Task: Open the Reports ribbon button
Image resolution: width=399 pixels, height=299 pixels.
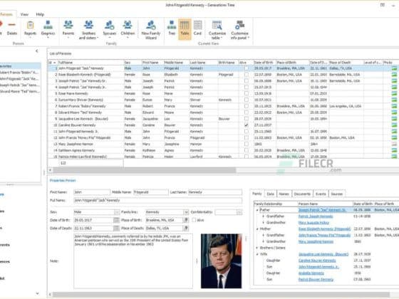Action: (x=30, y=28)
